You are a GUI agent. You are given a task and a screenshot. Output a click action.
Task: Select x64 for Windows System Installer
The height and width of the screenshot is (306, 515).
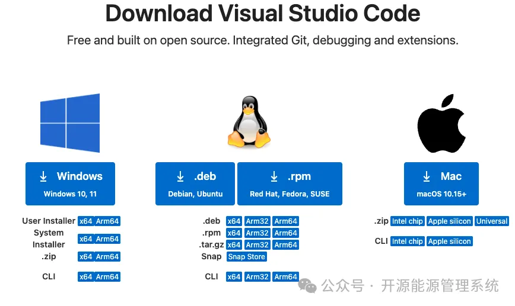coord(85,239)
